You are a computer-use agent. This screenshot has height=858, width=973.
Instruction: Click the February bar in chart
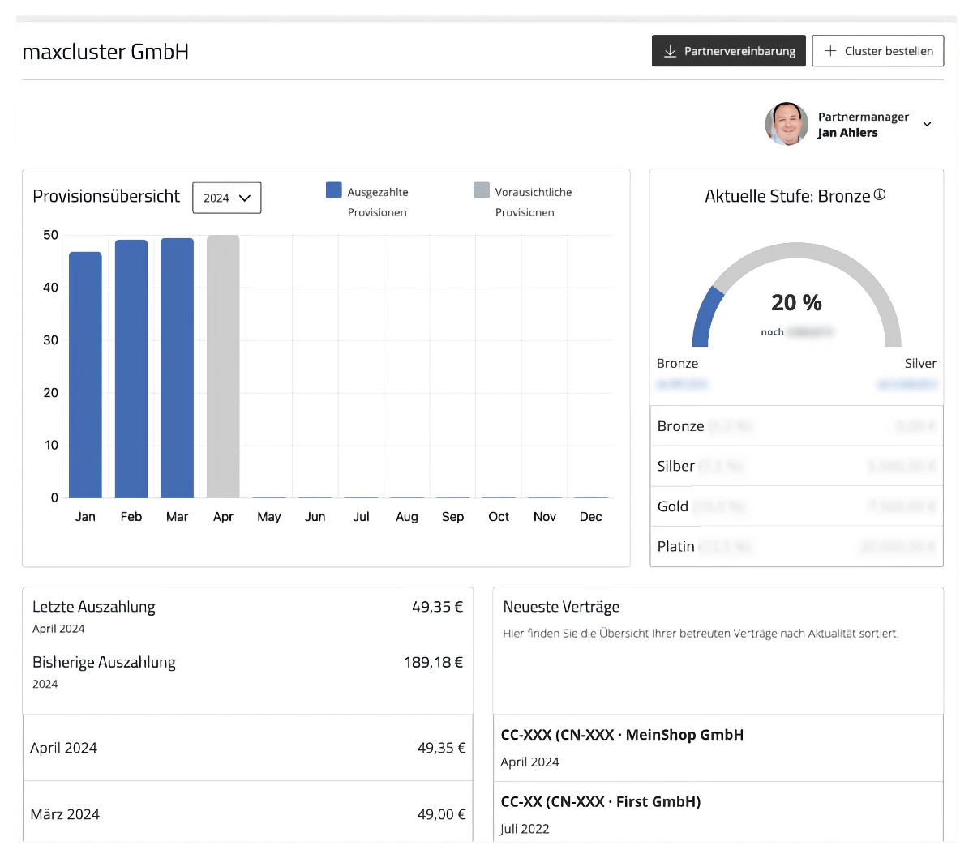pyautogui.click(x=131, y=369)
